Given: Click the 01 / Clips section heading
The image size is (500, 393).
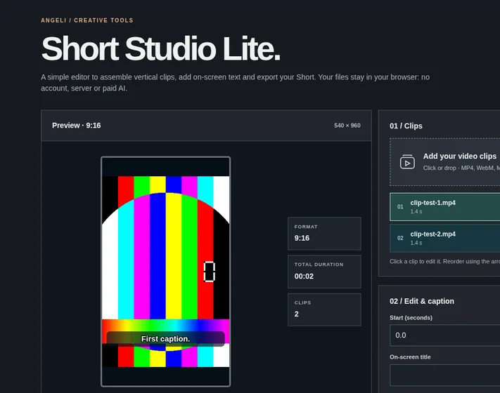Looking at the screenshot, I should [406, 126].
